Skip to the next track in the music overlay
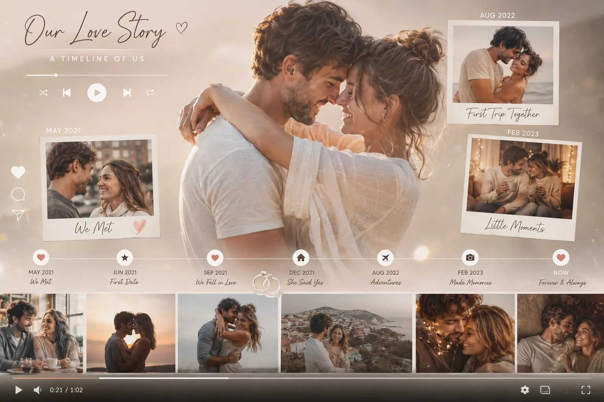Image resolution: width=604 pixels, height=402 pixels. click(127, 93)
